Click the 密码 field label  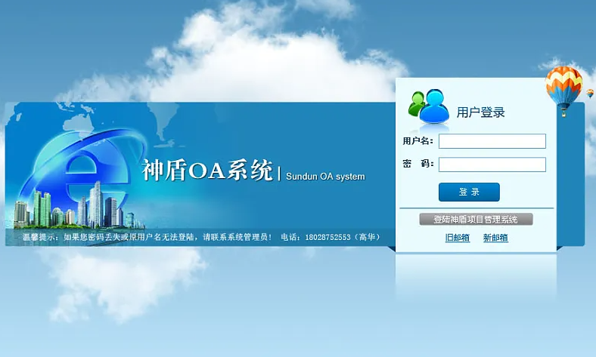[418, 164]
